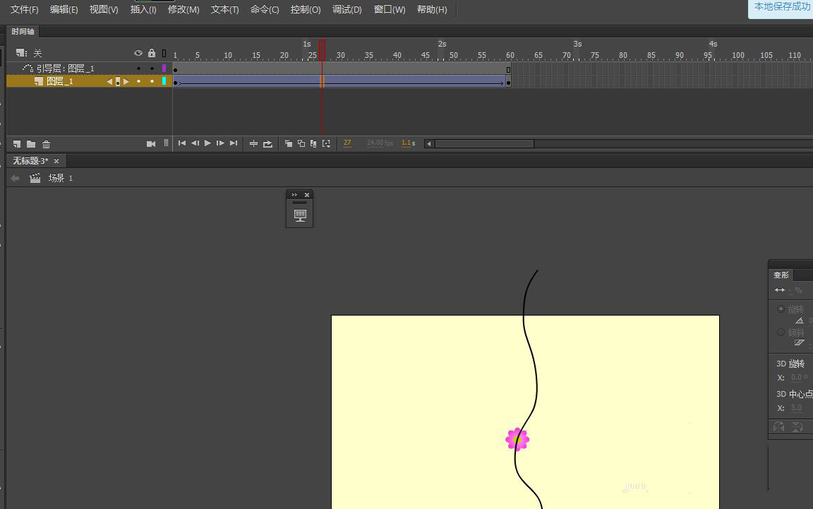
Task: Open the layer view options beside 关
Action: point(21,54)
